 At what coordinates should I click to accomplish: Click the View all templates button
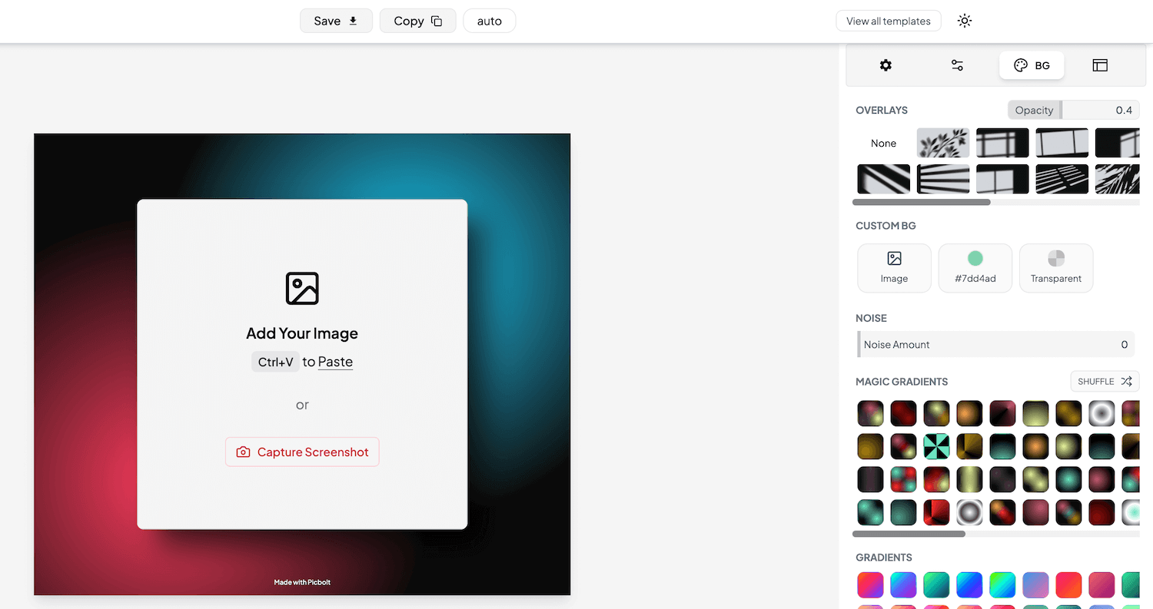pos(889,21)
